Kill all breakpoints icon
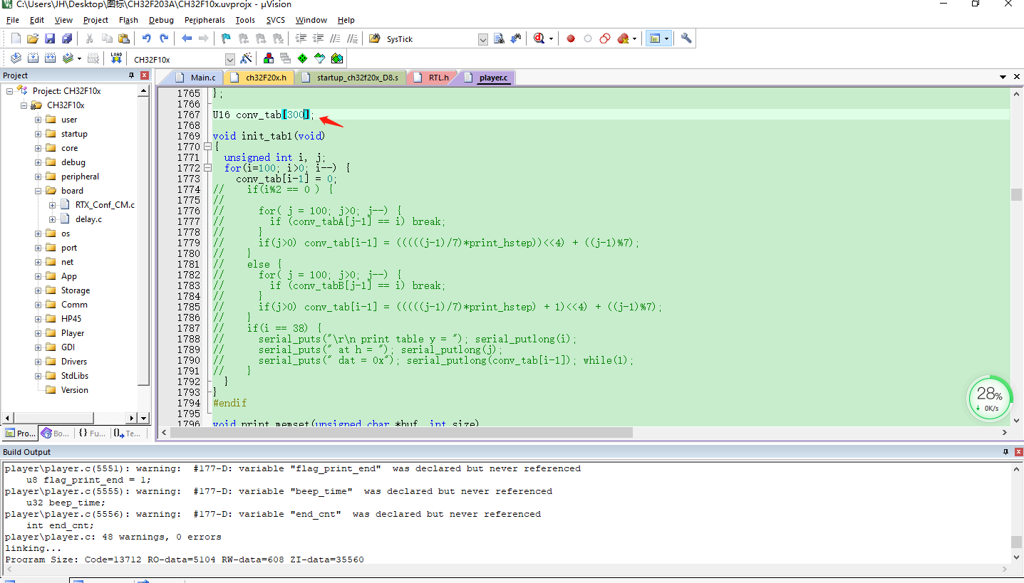Viewport: 1024px width, 583px height. pyautogui.click(x=624, y=38)
